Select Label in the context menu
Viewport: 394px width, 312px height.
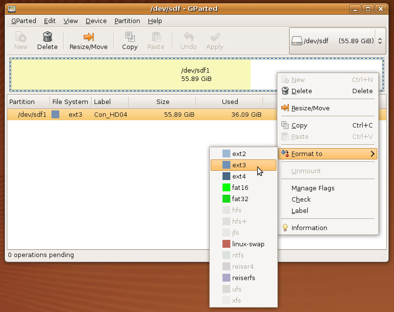pos(300,210)
